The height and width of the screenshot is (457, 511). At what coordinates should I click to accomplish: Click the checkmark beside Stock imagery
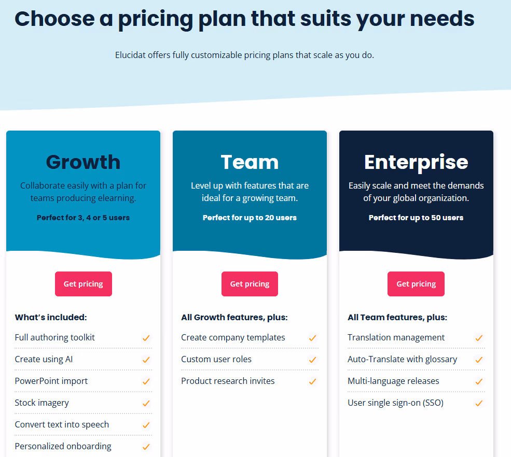click(147, 403)
